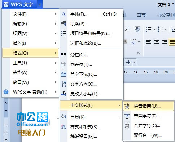The width and height of the screenshot is (175, 142).
Task: Click the pinyin wén icon beside 拼音指南
Action: click(x=127, y=106)
